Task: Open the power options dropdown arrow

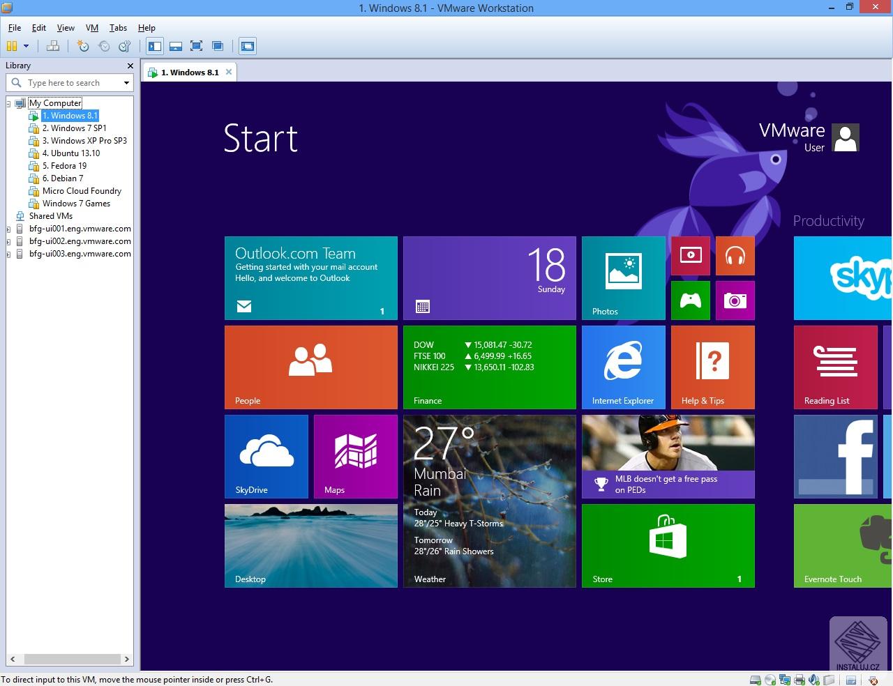Action: coord(26,46)
